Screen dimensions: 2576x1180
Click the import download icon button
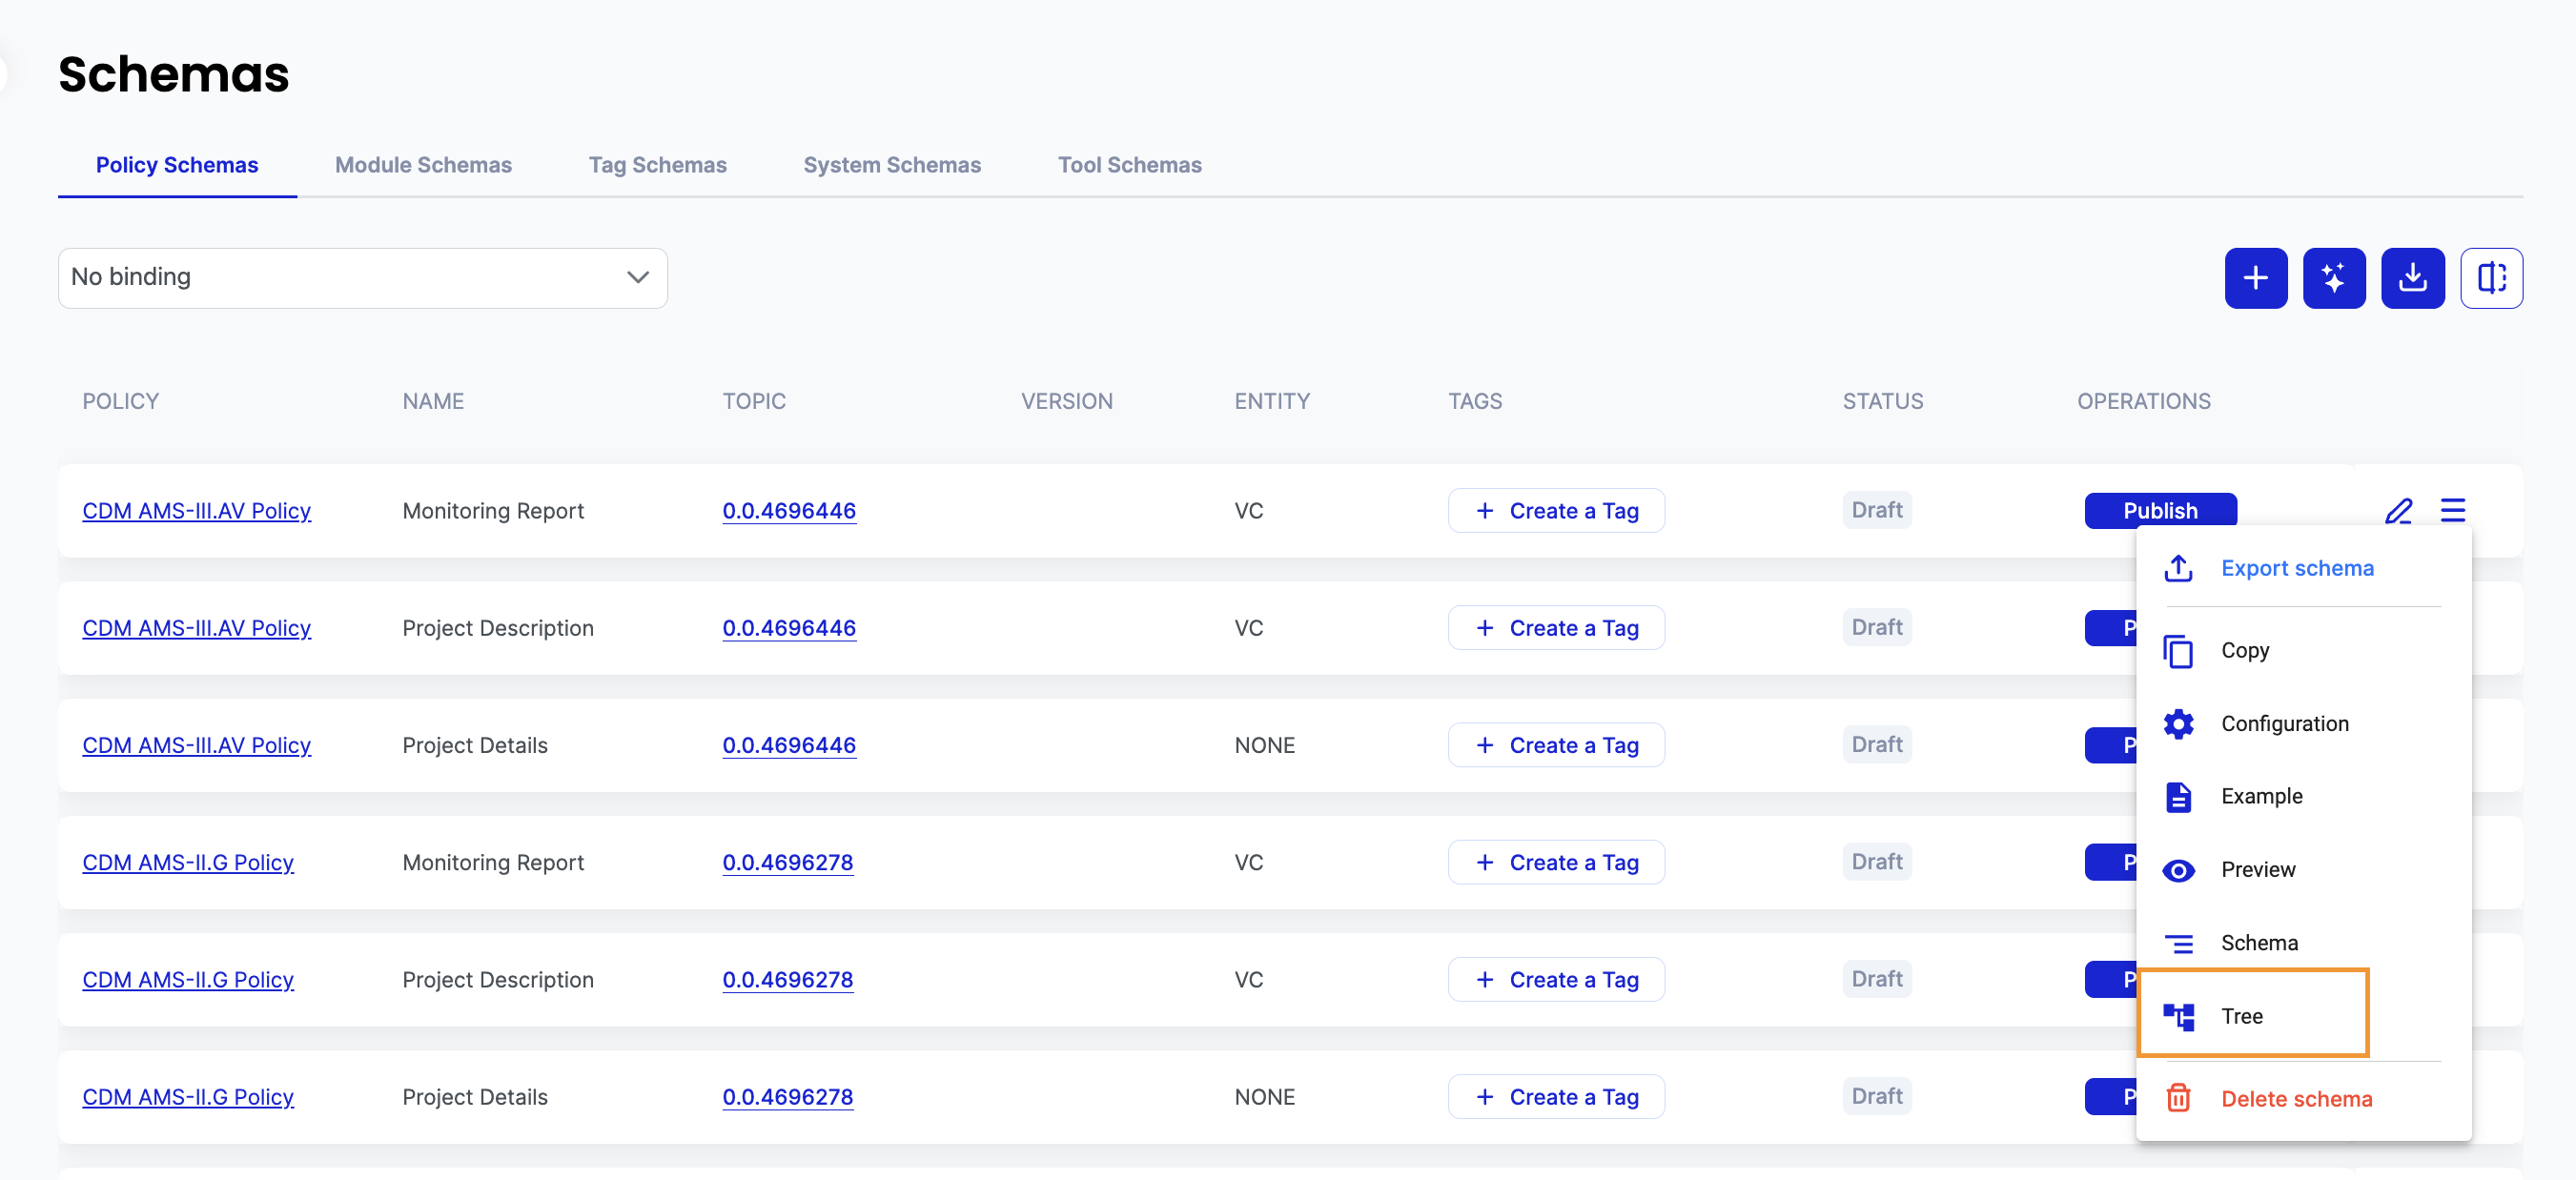coord(2412,278)
